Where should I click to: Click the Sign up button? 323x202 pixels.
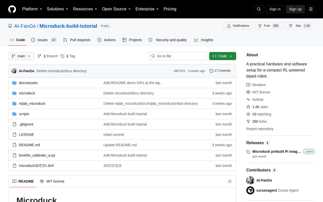[x=295, y=9]
